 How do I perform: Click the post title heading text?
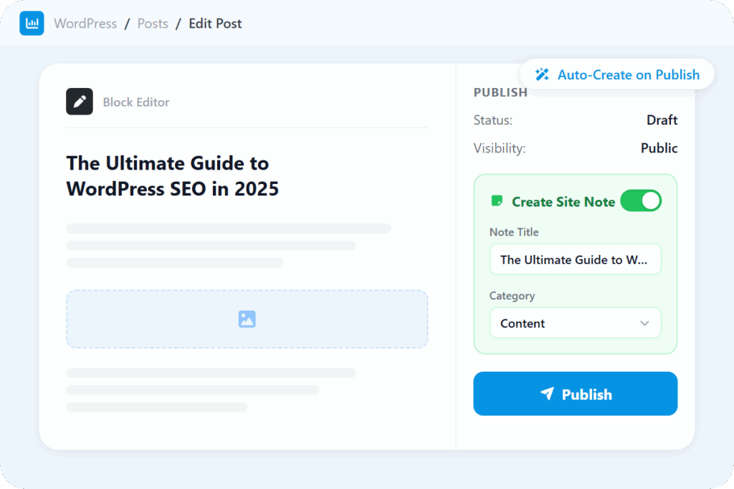point(172,176)
